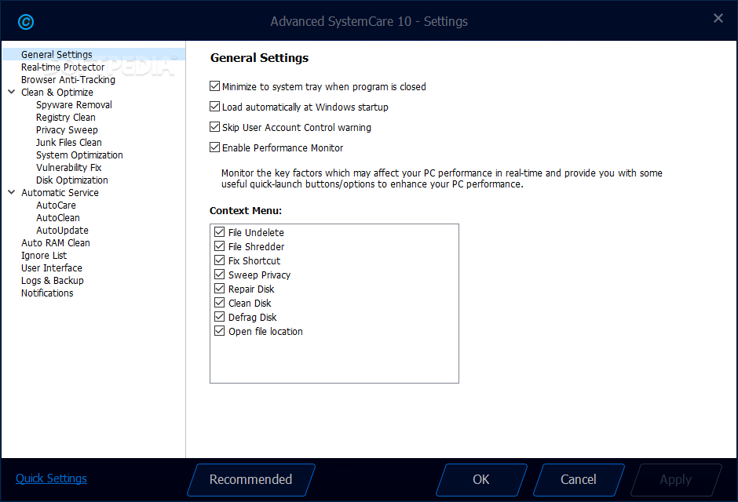Uncheck File Undelete in Context Menu
This screenshot has width=738, height=502.
point(219,232)
